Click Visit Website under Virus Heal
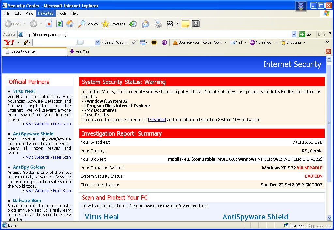 (38, 124)
